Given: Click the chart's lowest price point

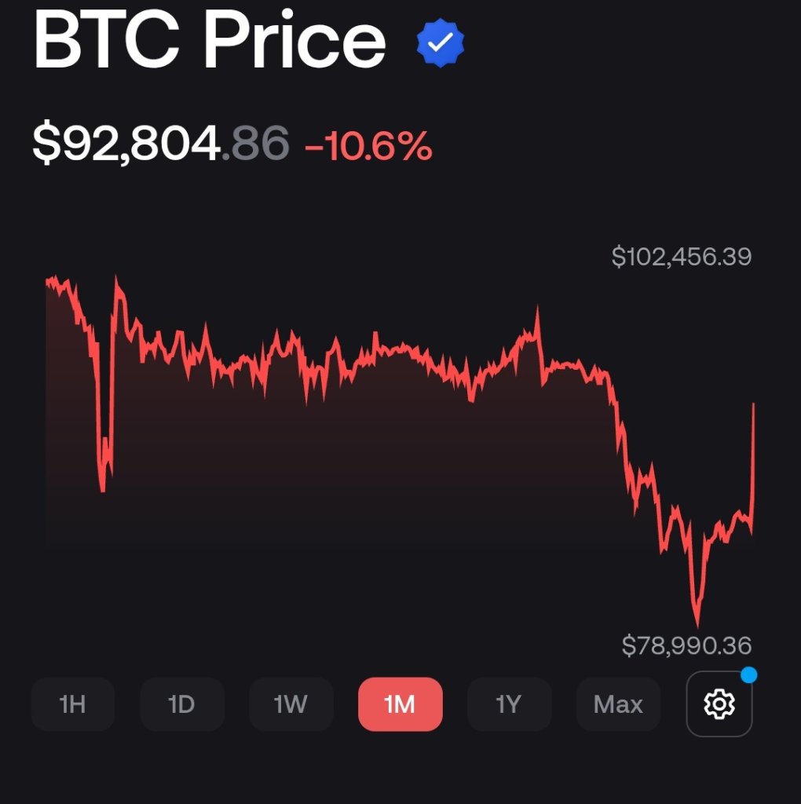Looking at the screenshot, I should click(x=697, y=624).
